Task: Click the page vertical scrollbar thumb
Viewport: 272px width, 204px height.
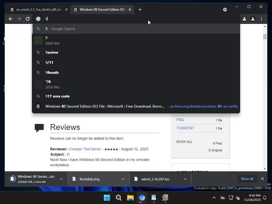Action: (x=265, y=37)
